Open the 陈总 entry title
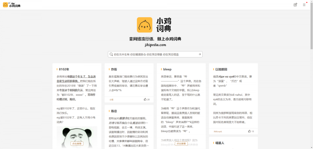This screenshot has height=149, width=313. 114,111
